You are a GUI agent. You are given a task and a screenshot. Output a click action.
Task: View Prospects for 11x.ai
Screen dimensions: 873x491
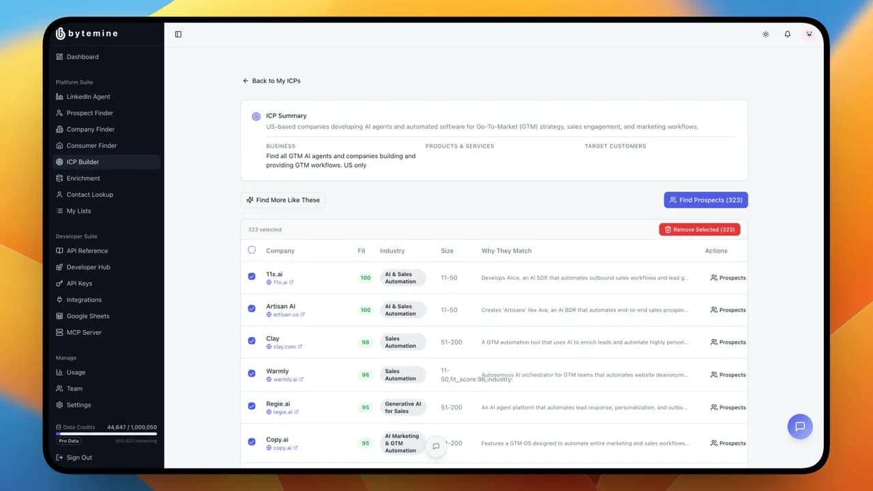tap(728, 278)
